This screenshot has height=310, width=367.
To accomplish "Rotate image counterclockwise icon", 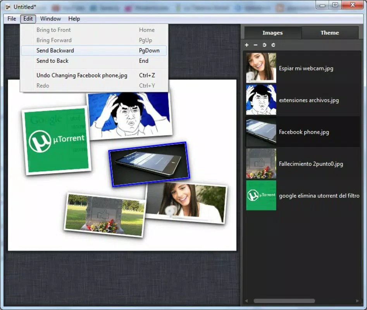I will tap(264, 45).
